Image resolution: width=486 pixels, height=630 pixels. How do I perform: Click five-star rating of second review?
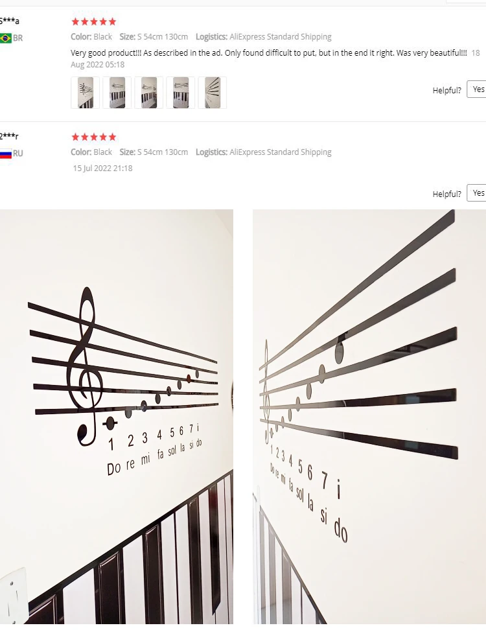93,137
